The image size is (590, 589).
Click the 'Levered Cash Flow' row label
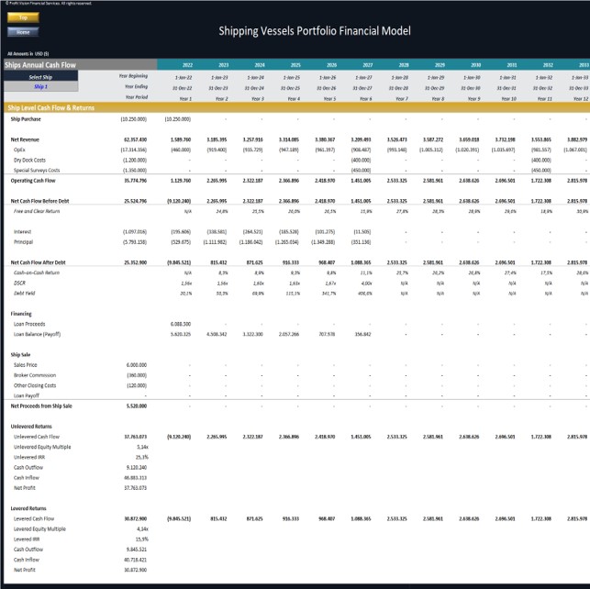[34, 518]
